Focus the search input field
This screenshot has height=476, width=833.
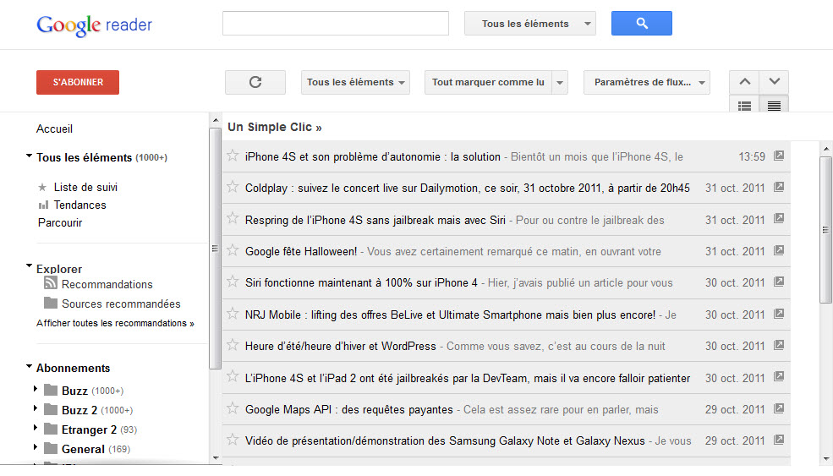click(336, 24)
